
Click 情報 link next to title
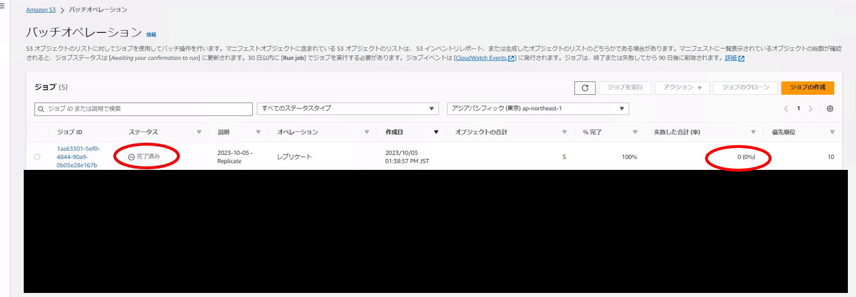(x=151, y=35)
